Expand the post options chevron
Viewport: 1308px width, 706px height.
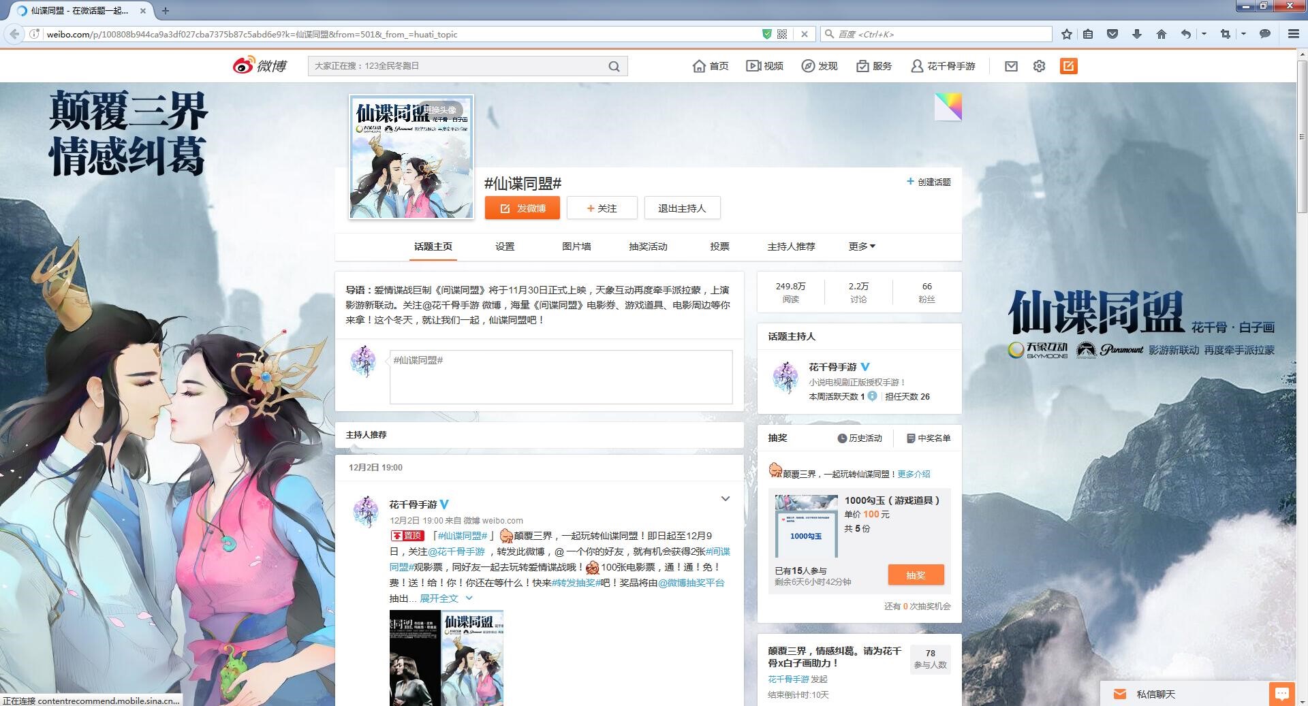(x=726, y=499)
